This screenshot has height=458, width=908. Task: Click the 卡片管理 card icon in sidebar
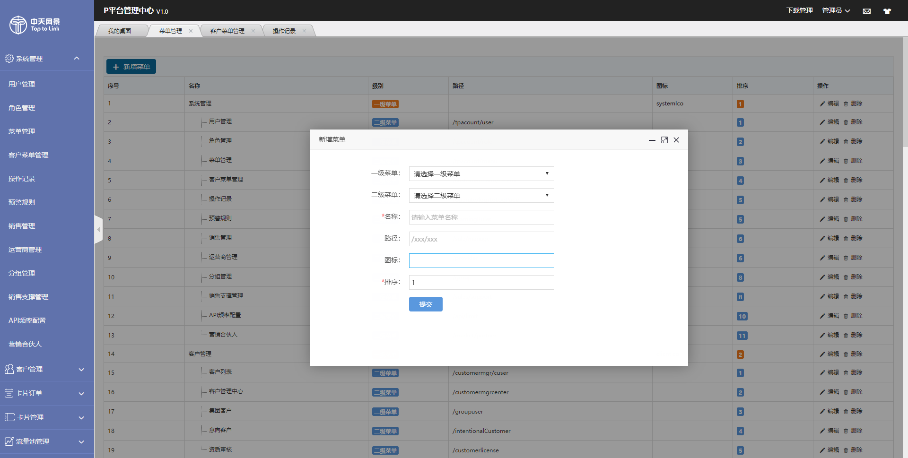9,417
